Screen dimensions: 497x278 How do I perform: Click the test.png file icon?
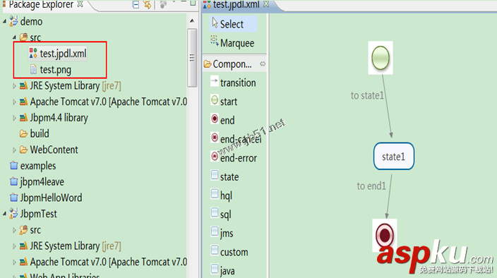point(33,69)
